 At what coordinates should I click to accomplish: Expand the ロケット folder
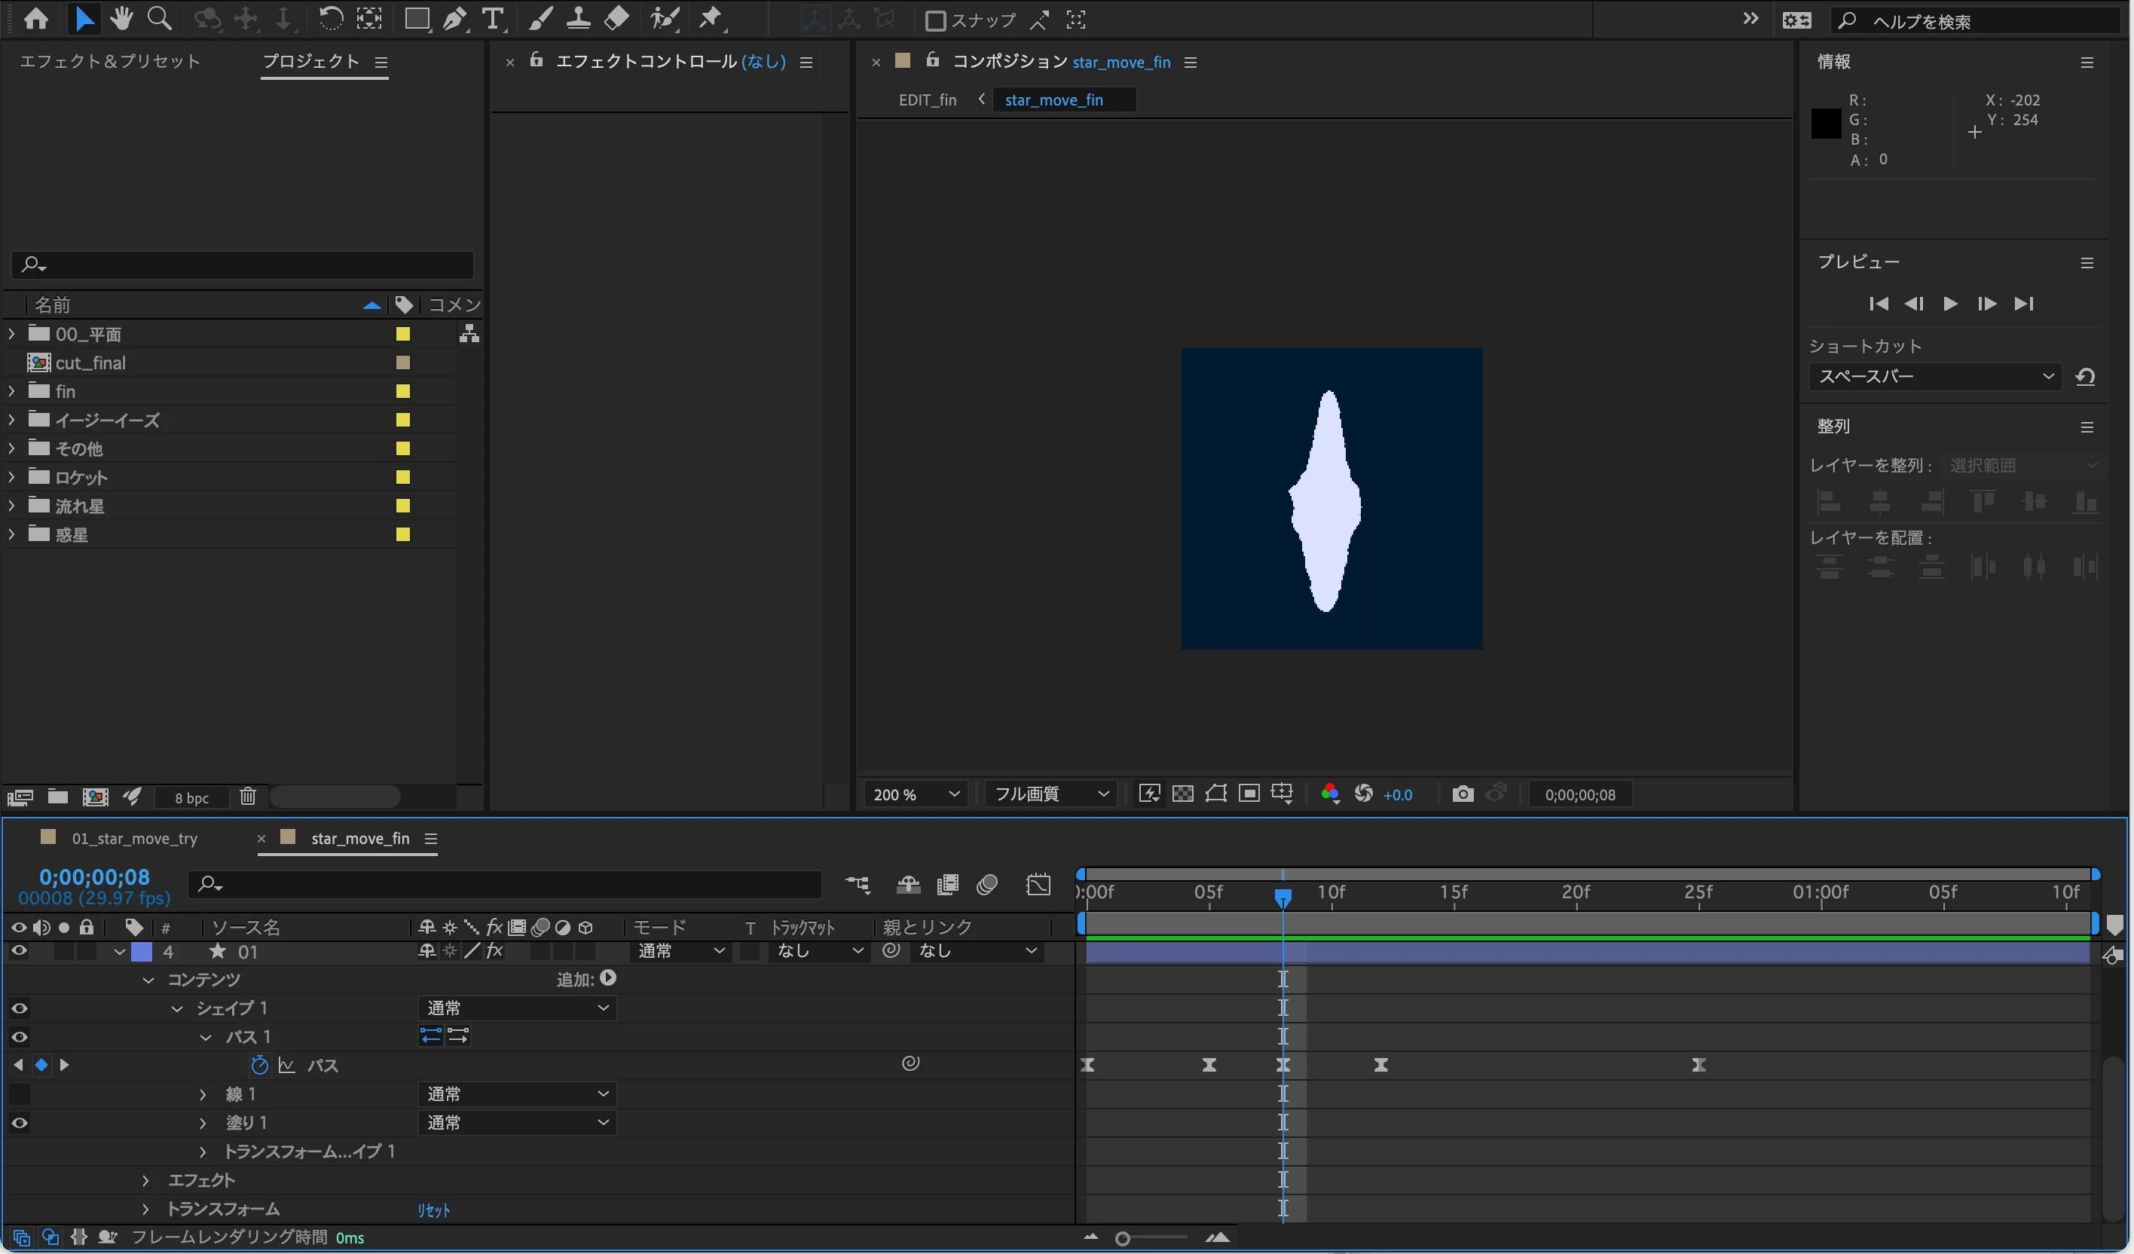click(x=11, y=478)
